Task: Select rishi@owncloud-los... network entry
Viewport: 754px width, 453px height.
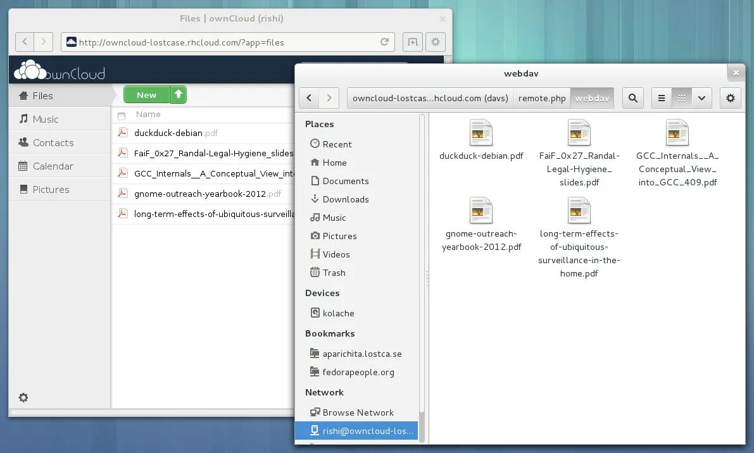Action: [356, 430]
